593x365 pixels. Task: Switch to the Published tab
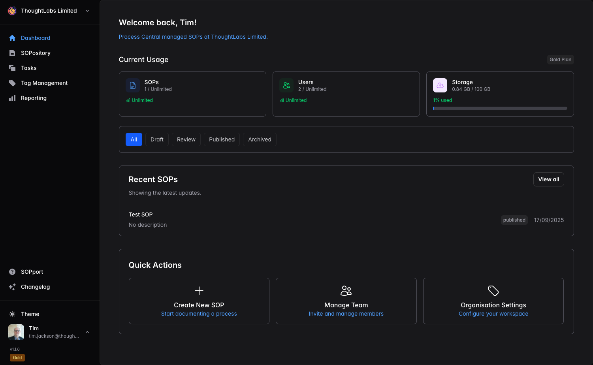(222, 139)
